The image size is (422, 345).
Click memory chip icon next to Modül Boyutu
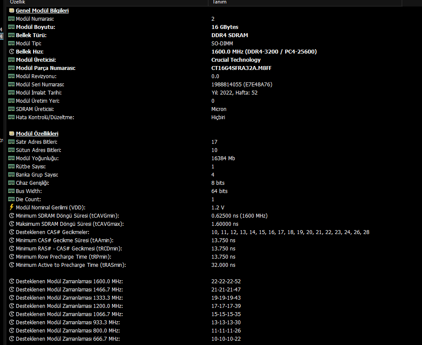11,27
